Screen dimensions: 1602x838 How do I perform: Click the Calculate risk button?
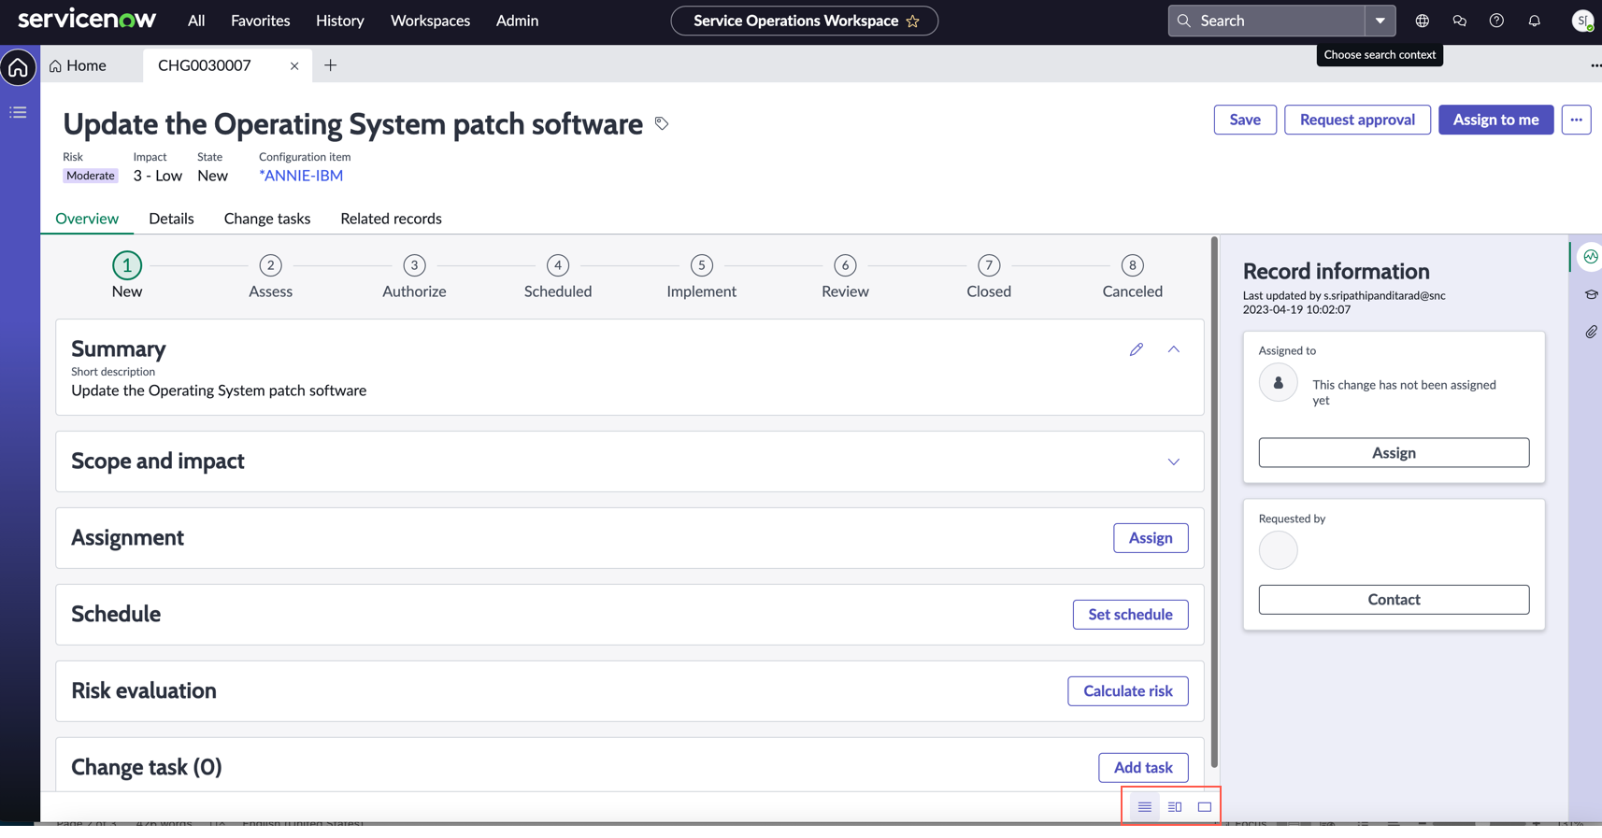(1128, 691)
